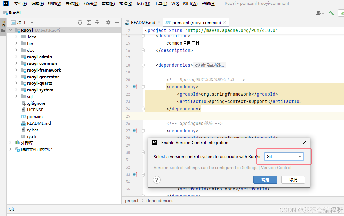Click the gutter marker on line 33
This screenshot has width=344, height=216.
coord(135,174)
